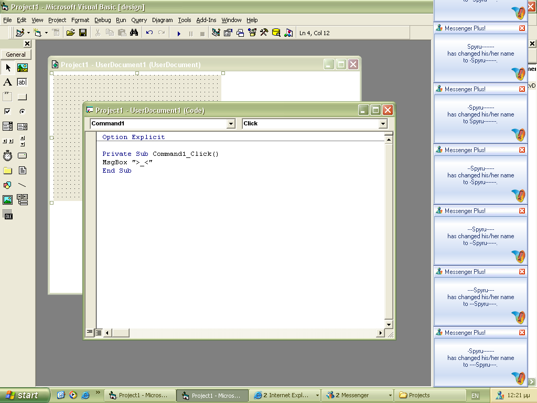Click the code window horizontal scrollbar thumb
The width and height of the screenshot is (537, 403).
[121, 333]
